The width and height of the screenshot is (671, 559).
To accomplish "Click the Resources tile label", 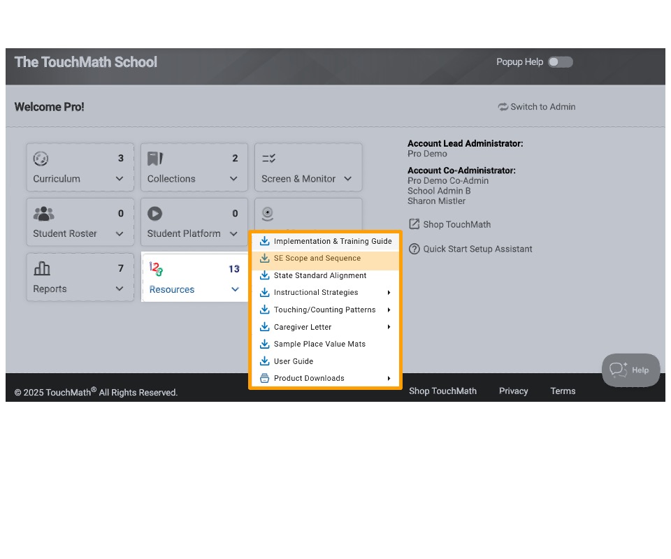I will coord(172,289).
